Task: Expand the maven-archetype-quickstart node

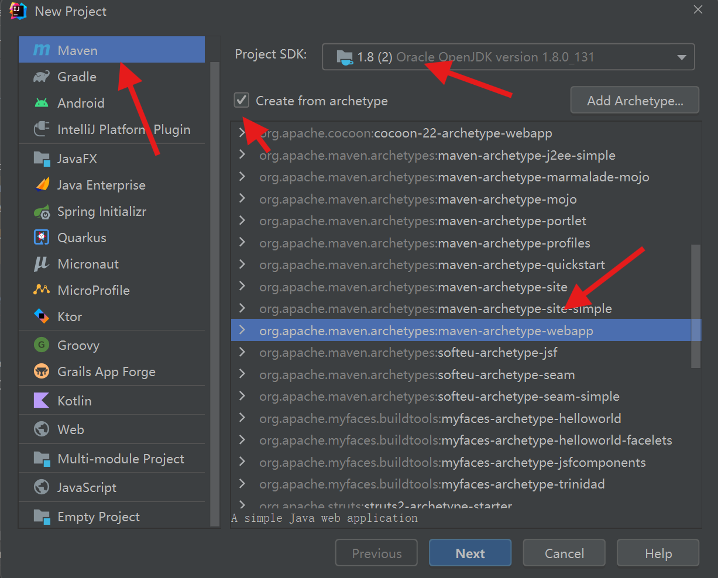Action: click(x=242, y=265)
